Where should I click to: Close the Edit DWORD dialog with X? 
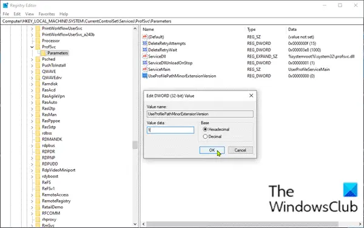251,96
